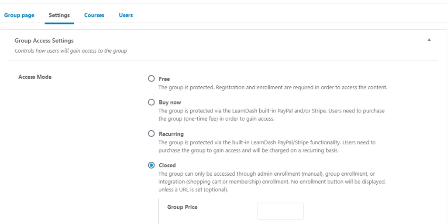Click the bold "Recurring" label text
This screenshot has height=224, width=447.
point(171,134)
